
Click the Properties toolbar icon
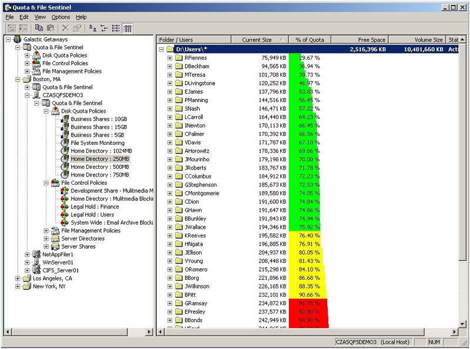78,28
